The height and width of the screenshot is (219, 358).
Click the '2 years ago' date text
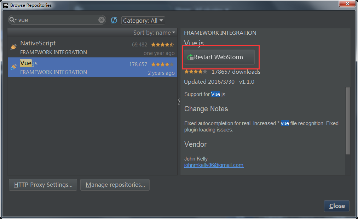161,73
